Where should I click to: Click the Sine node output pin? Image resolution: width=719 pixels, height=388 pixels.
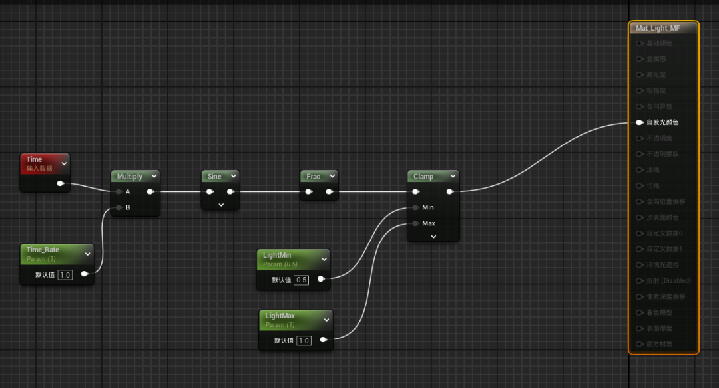click(x=230, y=192)
